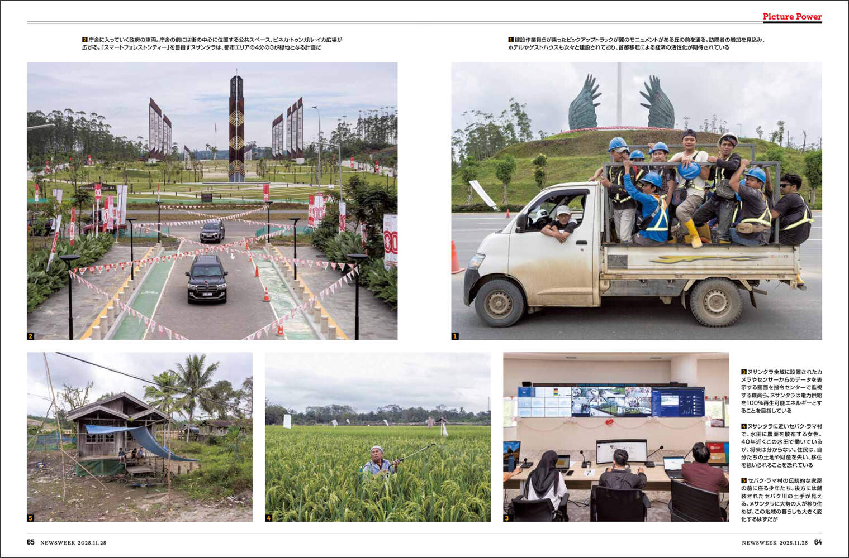Open the photo of government cars at the plaza

point(212,201)
